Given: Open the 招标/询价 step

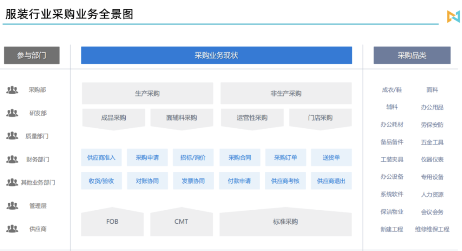Looking at the screenshot, I should (193, 157).
